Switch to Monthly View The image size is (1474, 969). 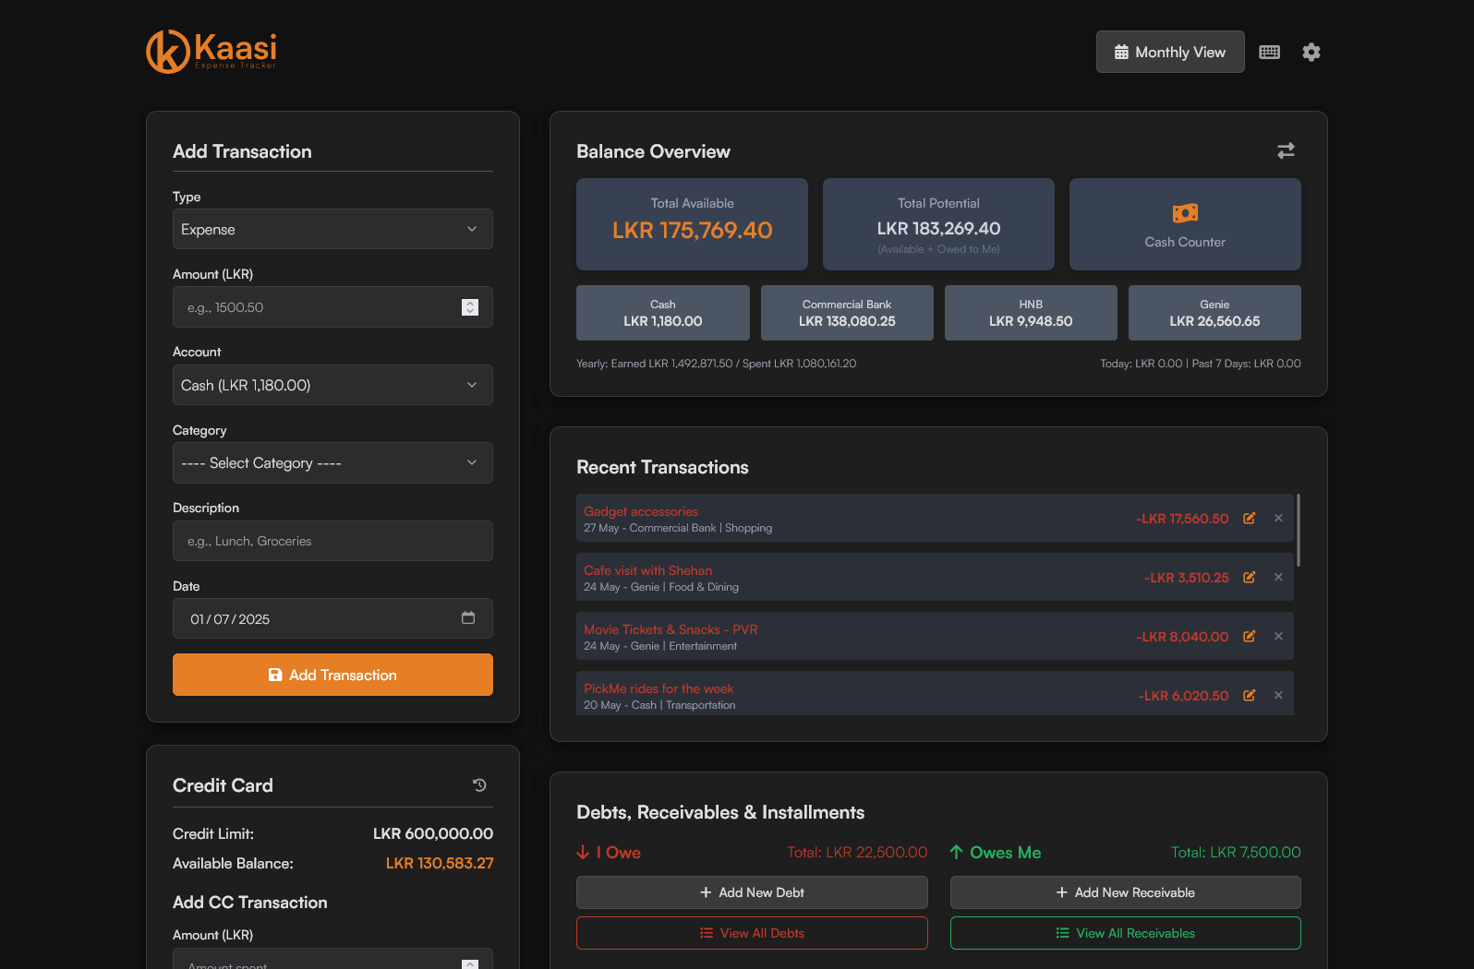pyautogui.click(x=1169, y=53)
